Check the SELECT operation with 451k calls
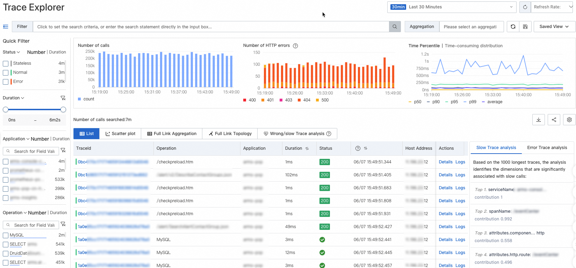576x268 pixels. [x=6, y=263]
